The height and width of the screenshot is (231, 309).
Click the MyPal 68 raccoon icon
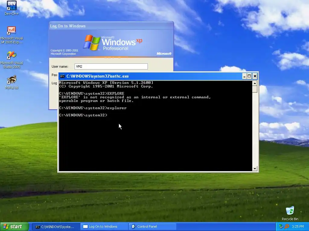[11, 82]
